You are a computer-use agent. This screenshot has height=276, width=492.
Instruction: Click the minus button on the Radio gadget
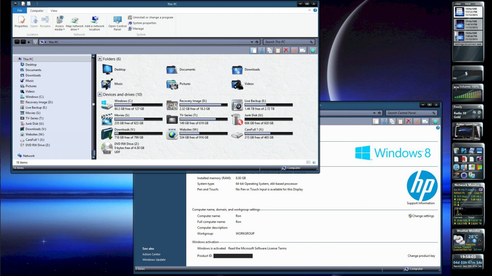click(474, 117)
